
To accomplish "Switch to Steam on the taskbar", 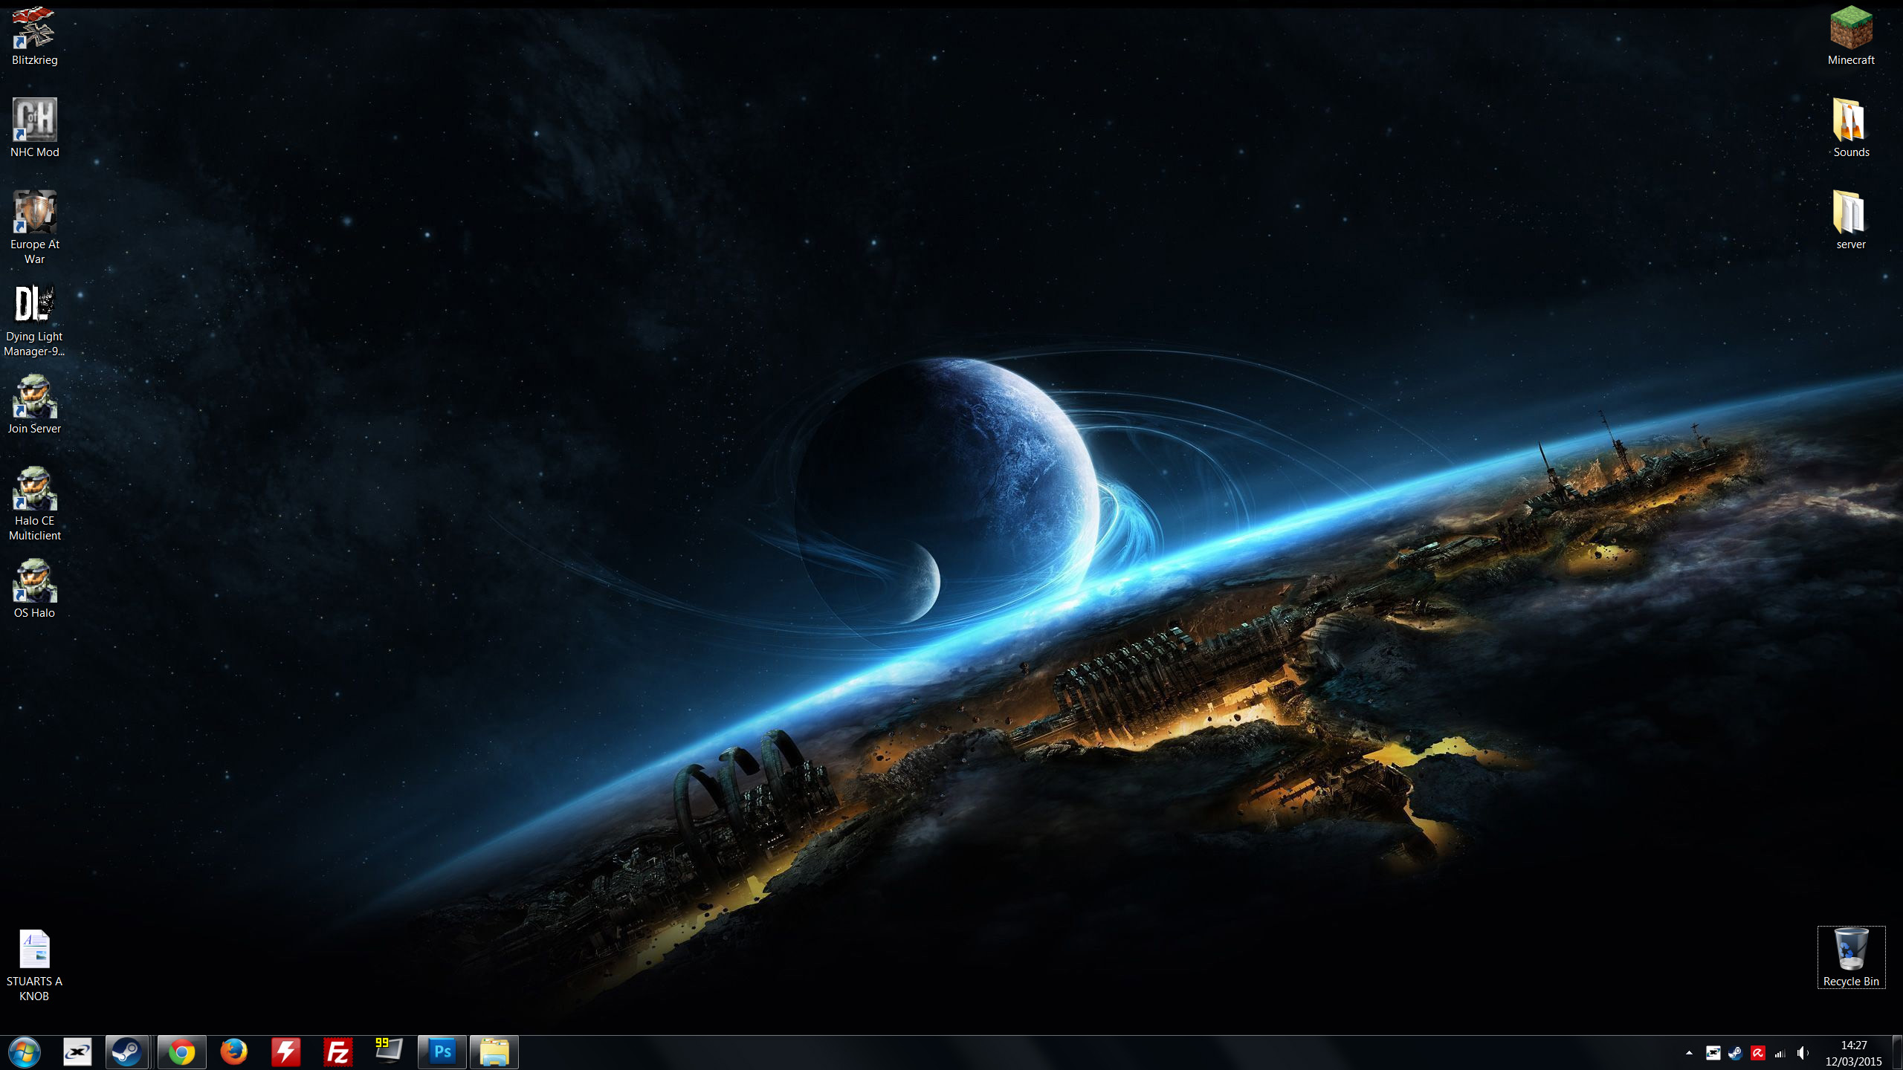I will (x=126, y=1052).
